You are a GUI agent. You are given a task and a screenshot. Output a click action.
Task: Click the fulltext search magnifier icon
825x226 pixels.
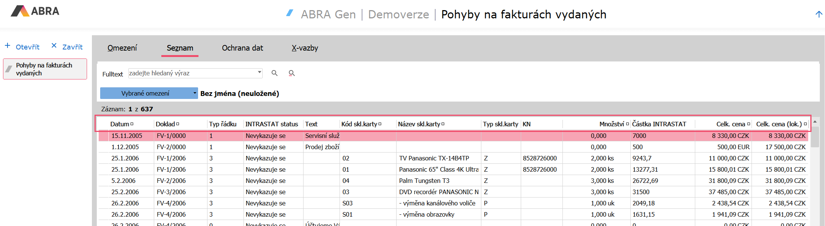tap(275, 73)
